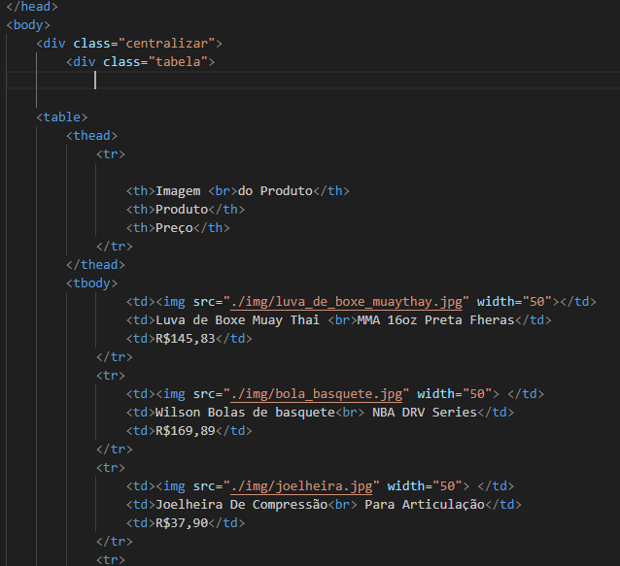Open the ./img/joelheira.jpg path link
This screenshot has height=566, width=620.
301,485
